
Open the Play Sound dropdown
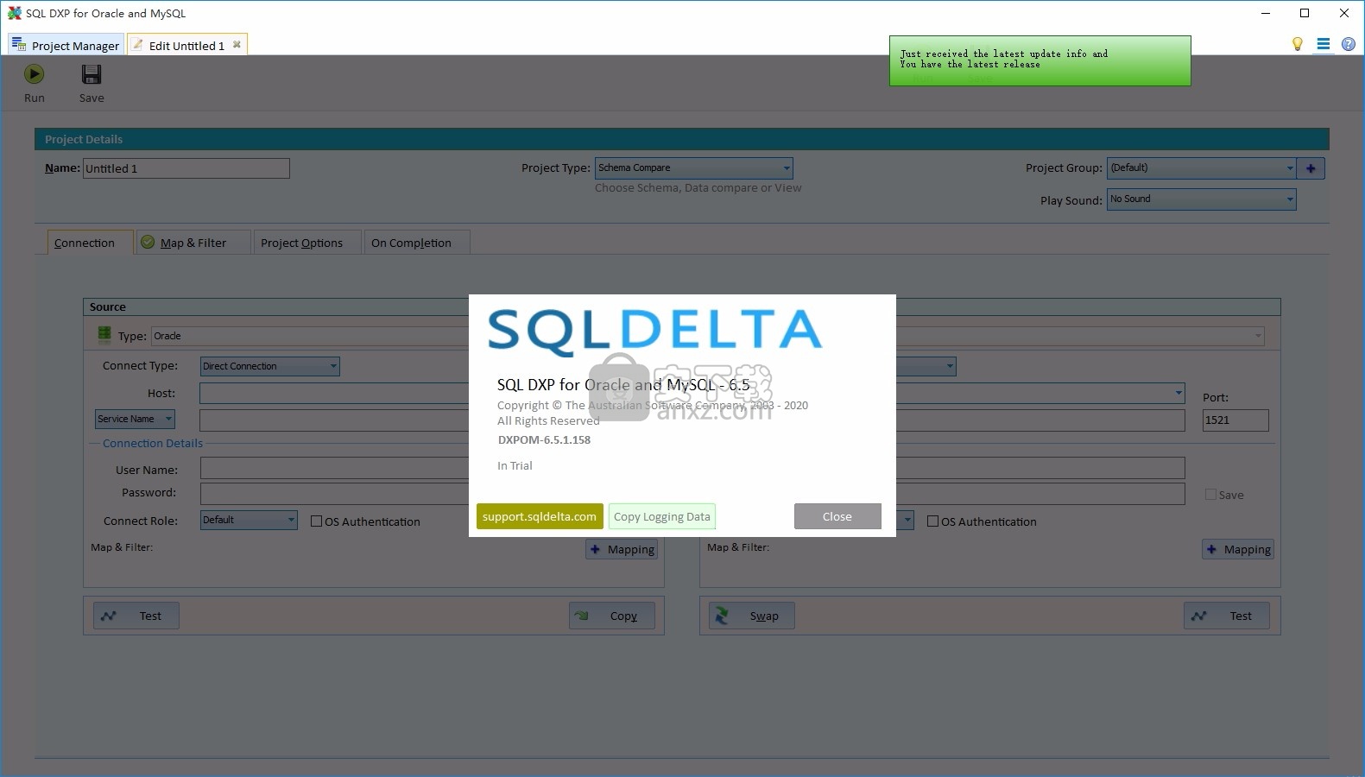tap(1290, 199)
